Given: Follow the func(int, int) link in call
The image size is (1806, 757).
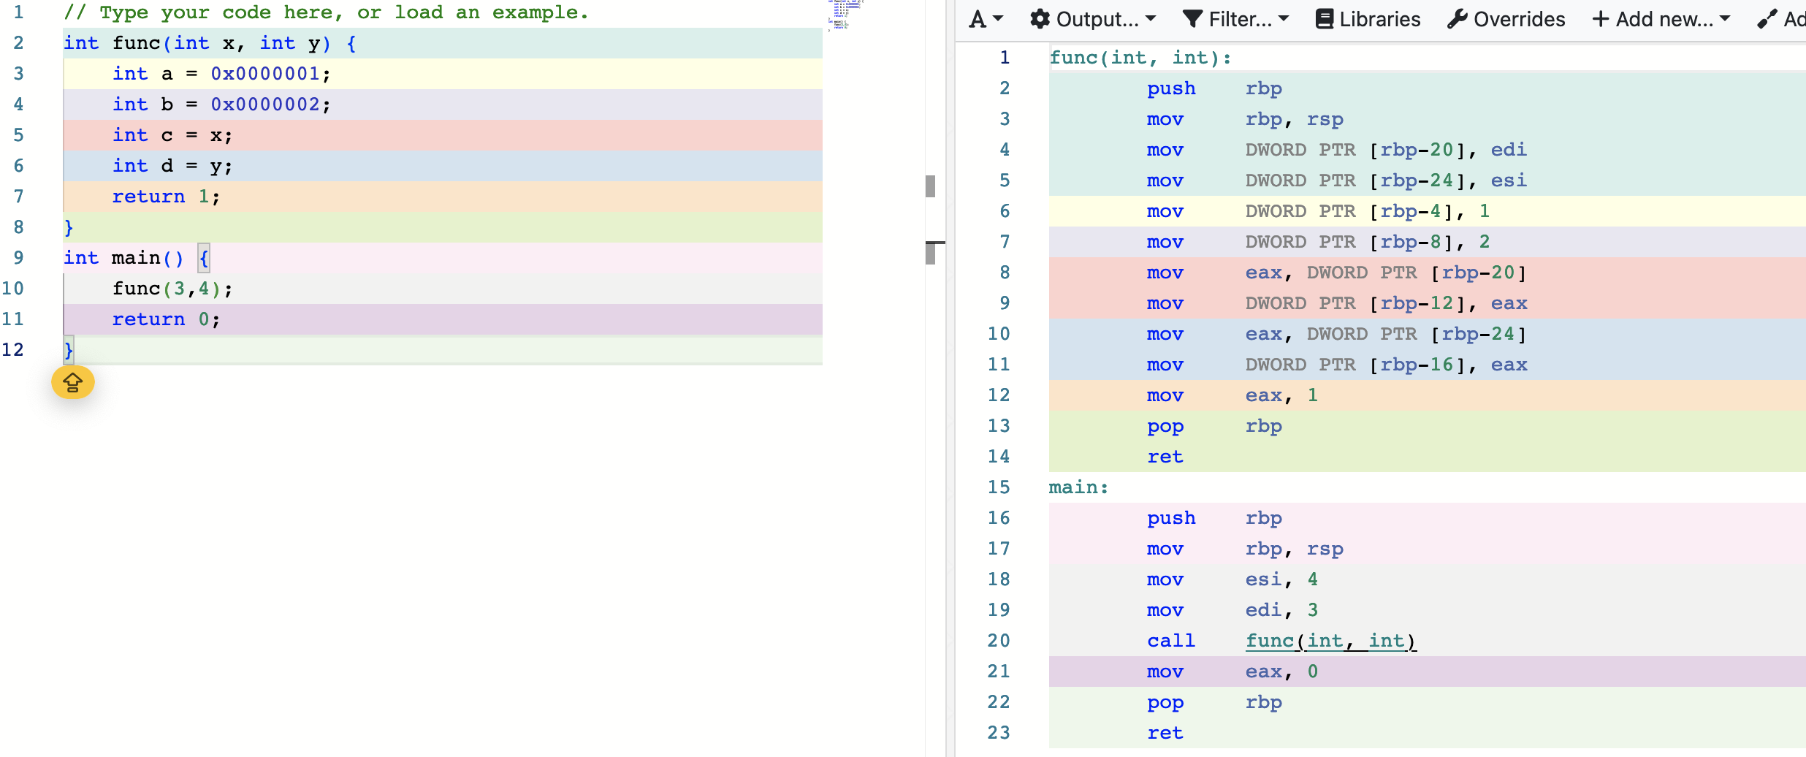Looking at the screenshot, I should pos(1331,641).
